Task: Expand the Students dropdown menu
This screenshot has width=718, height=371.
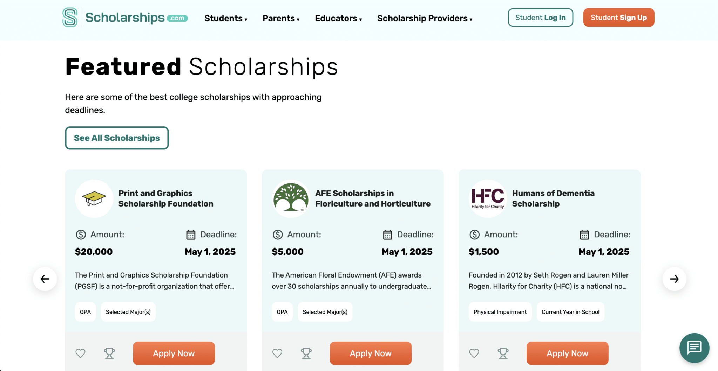Action: pyautogui.click(x=226, y=18)
